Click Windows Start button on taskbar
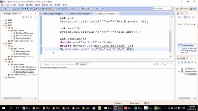The height and width of the screenshot is (111, 198). [x=3, y=108]
